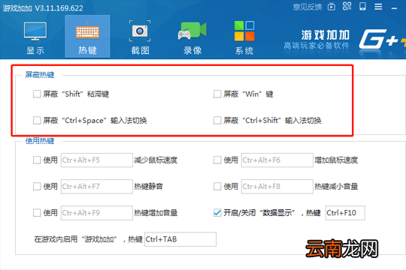This screenshot has height=270, width=406.
Task: Enable 屏蔽 Shift 粘滞键 checkbox
Action: pos(37,94)
